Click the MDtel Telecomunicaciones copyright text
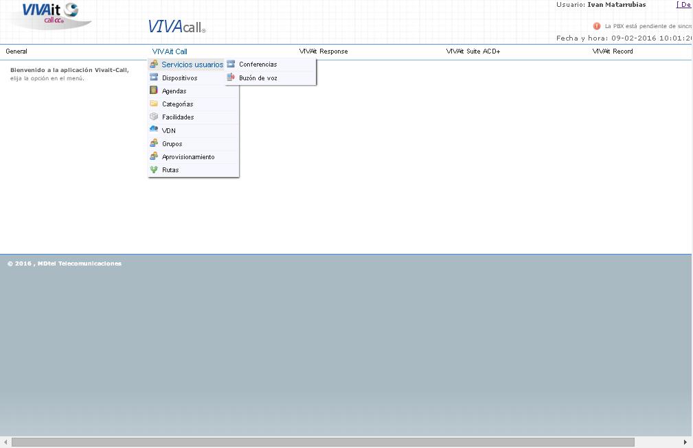Viewport: 693px width, 448px height. pos(65,263)
